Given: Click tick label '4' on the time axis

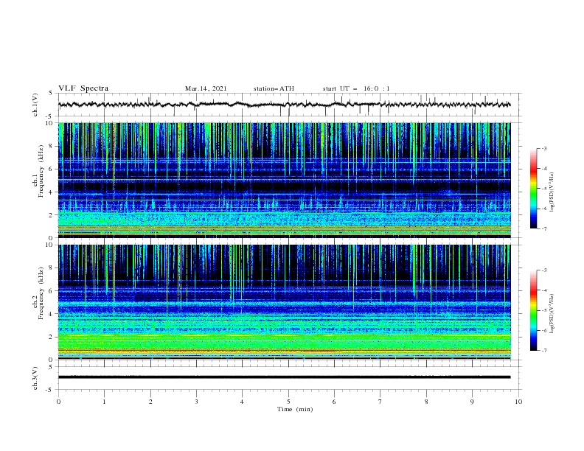Looking at the screenshot, I should click(243, 402).
